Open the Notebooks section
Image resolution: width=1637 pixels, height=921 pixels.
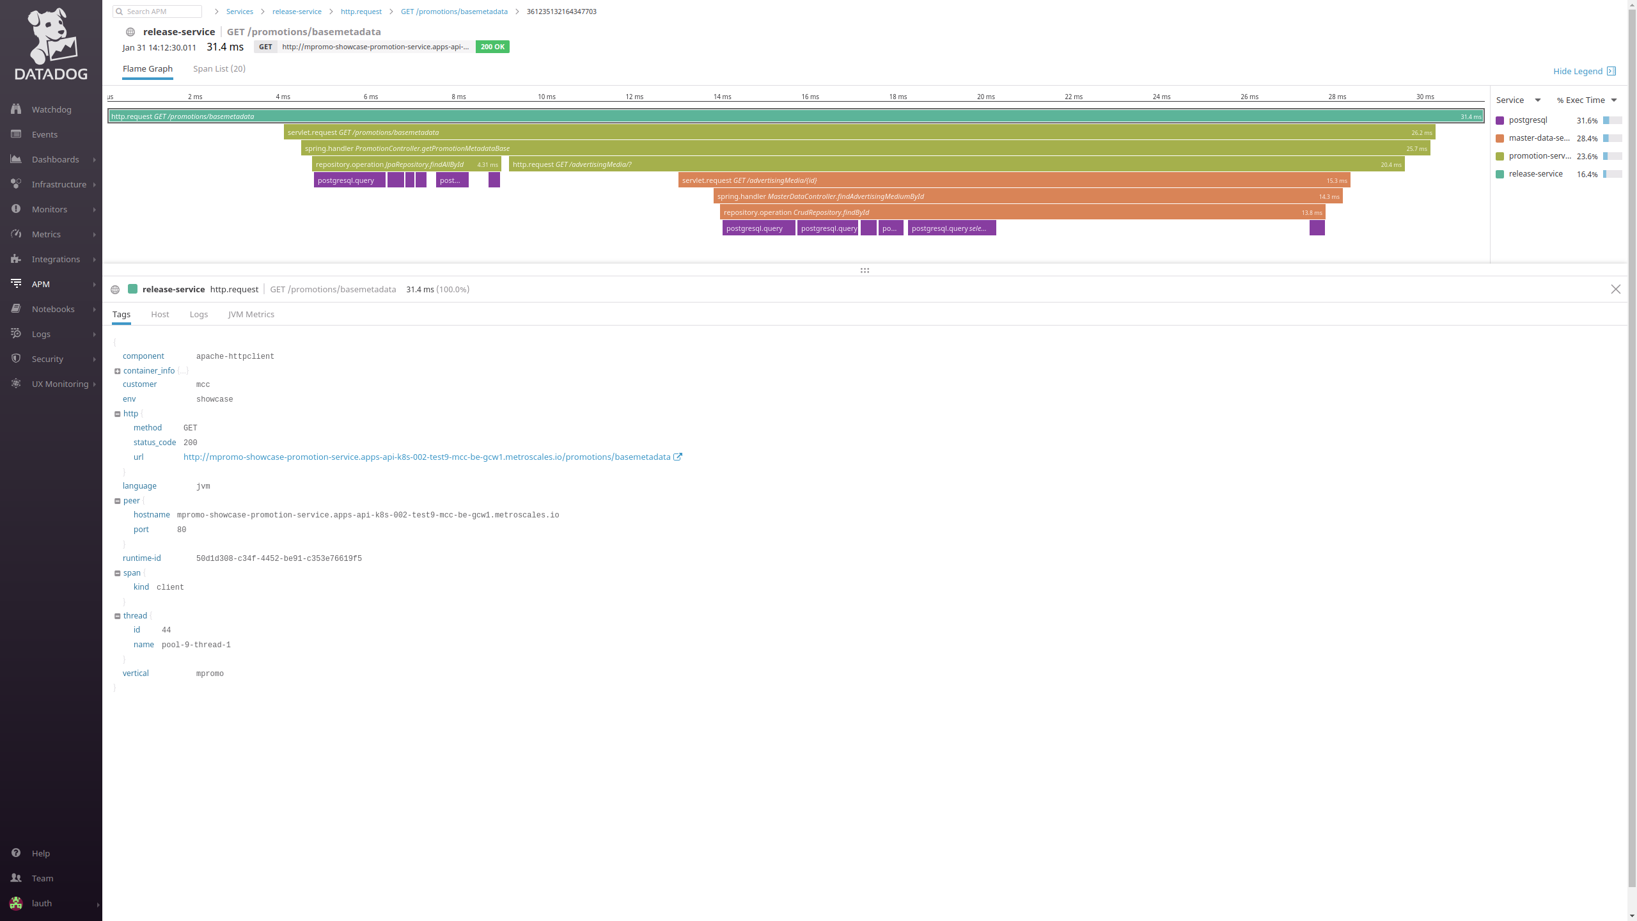(52, 309)
